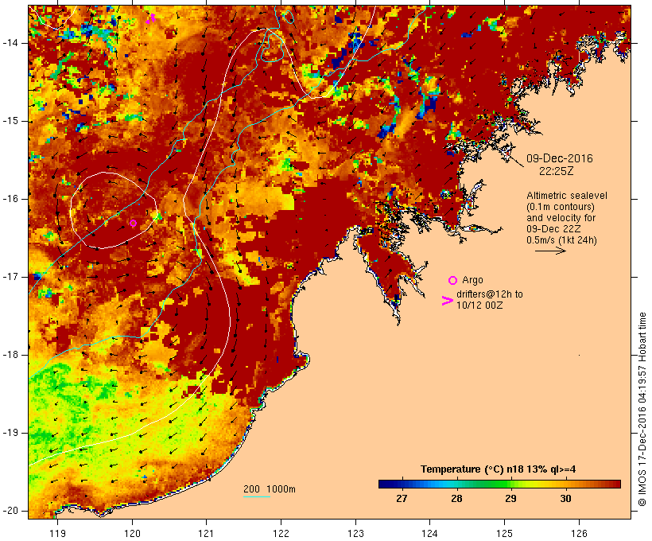This screenshot has width=652, height=541.
Task: Click the magenta drifter marker near the top edge
Action: click(151, 18)
